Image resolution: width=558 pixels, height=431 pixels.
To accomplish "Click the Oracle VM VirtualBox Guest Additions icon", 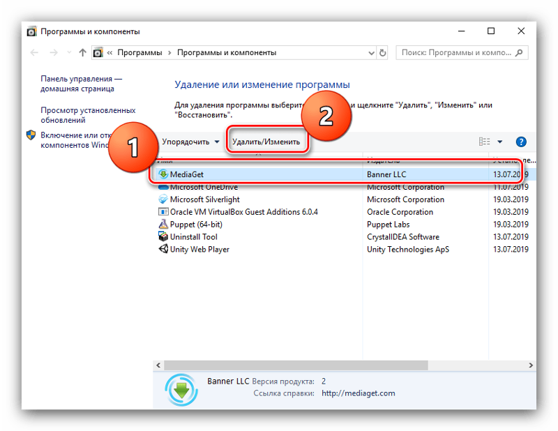I will [164, 212].
